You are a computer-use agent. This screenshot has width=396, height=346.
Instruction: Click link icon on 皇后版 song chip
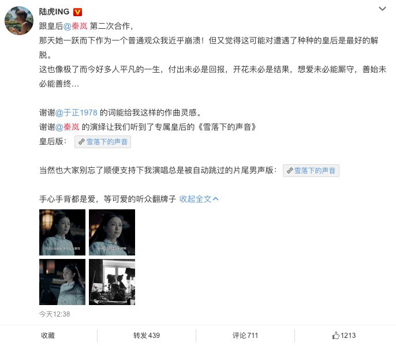coord(81,142)
